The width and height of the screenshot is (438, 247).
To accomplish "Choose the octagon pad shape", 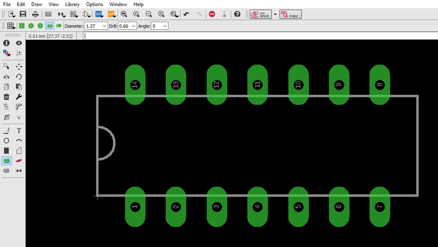I will [40, 26].
